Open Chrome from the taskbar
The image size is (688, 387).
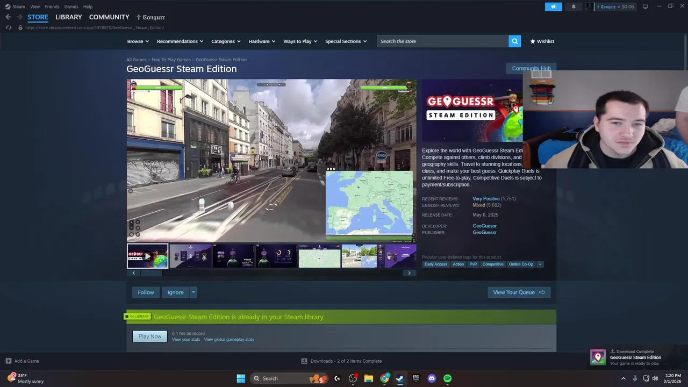(x=384, y=378)
